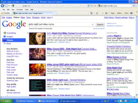
Task: Click the browser Forward arrow button
Action: [x=6, y=6]
